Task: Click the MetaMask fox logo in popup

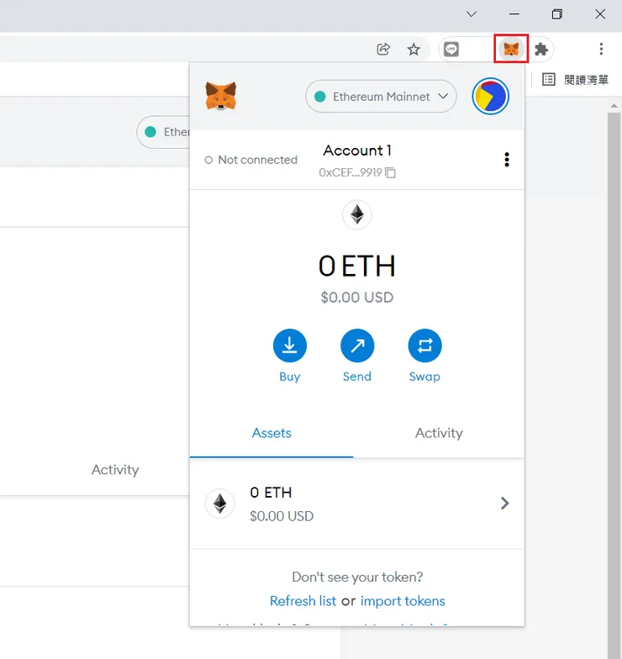Action: tap(220, 96)
